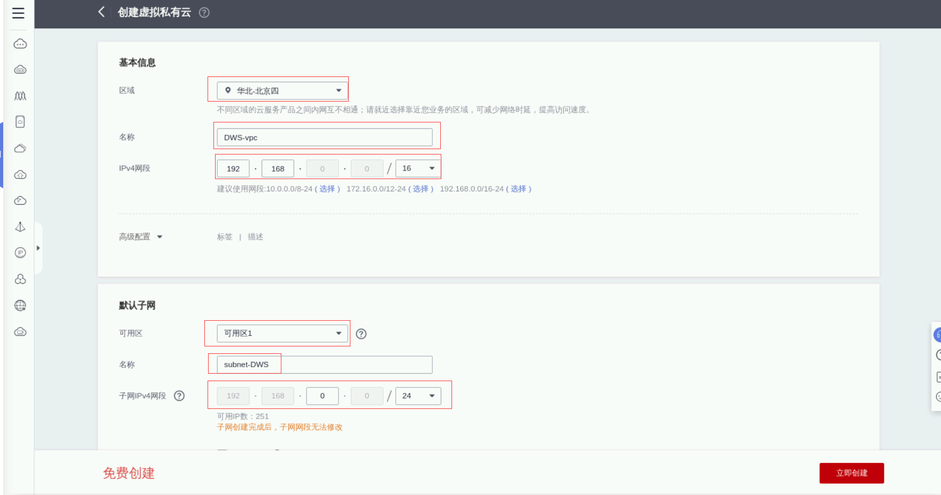Viewport: 941px width, 495px height.
Task: Select suggested range 10.0.0.0/8-24 via 选择
Action: pyautogui.click(x=327, y=189)
